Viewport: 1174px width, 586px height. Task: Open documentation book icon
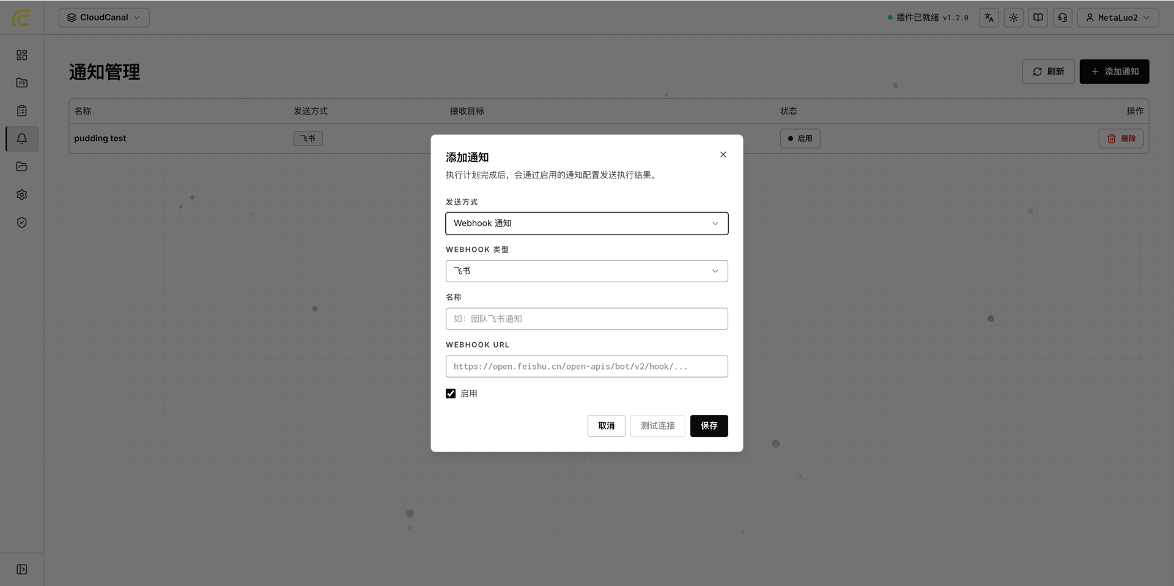click(x=1038, y=18)
